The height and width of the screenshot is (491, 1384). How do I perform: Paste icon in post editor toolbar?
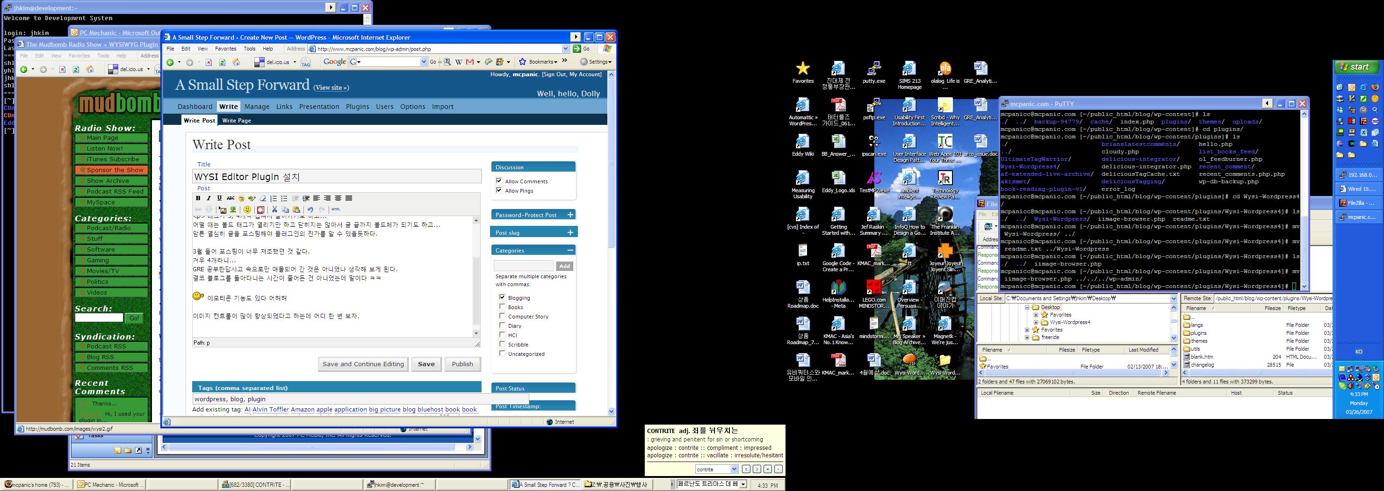coord(296,209)
